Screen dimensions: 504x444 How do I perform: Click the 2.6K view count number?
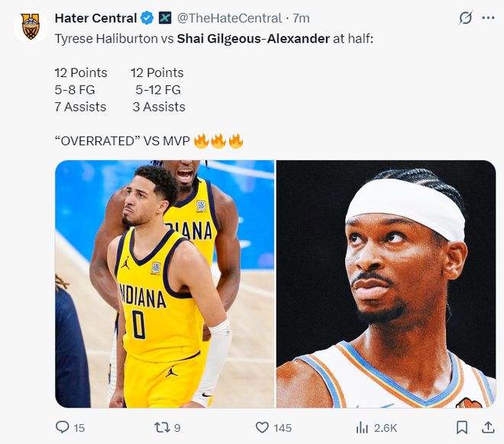click(x=384, y=427)
